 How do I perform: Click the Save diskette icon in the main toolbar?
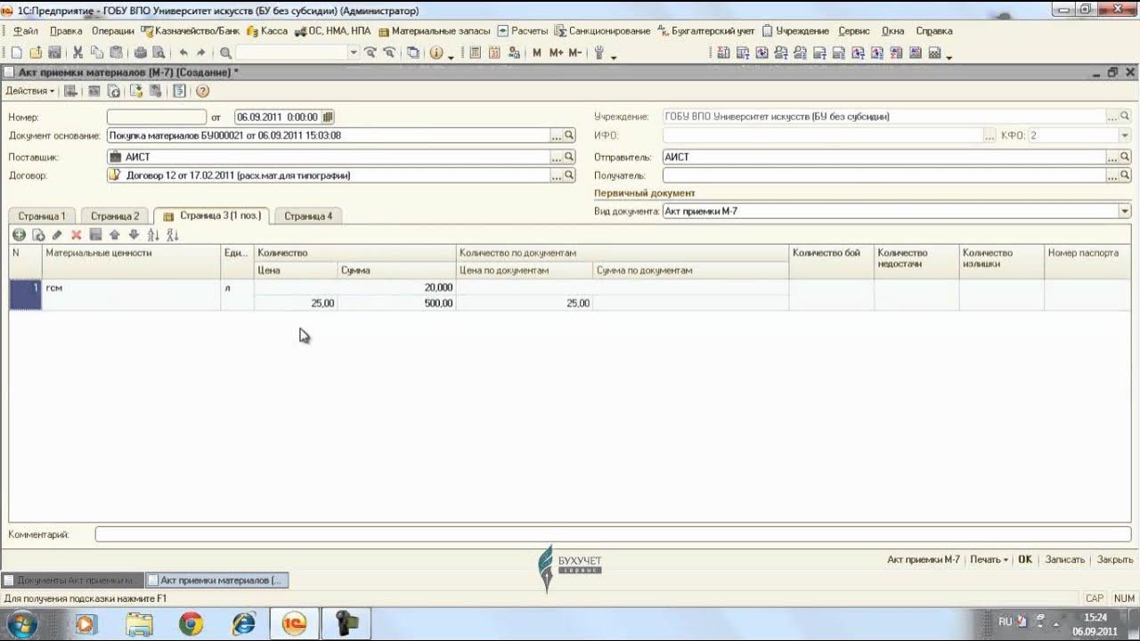54,53
